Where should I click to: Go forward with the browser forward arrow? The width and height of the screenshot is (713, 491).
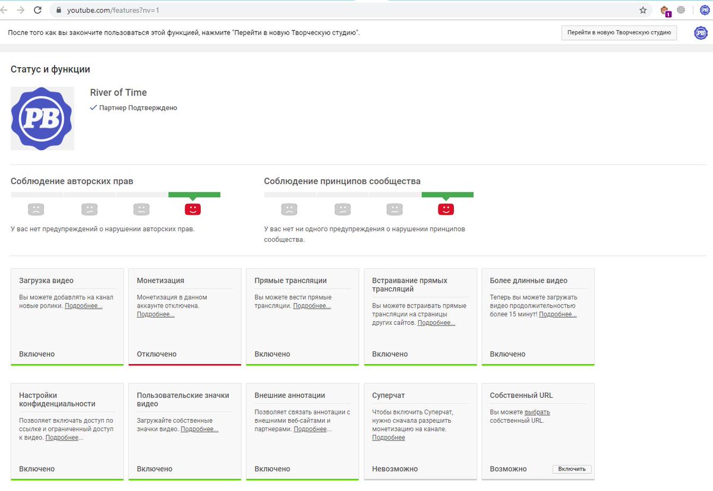[21, 10]
